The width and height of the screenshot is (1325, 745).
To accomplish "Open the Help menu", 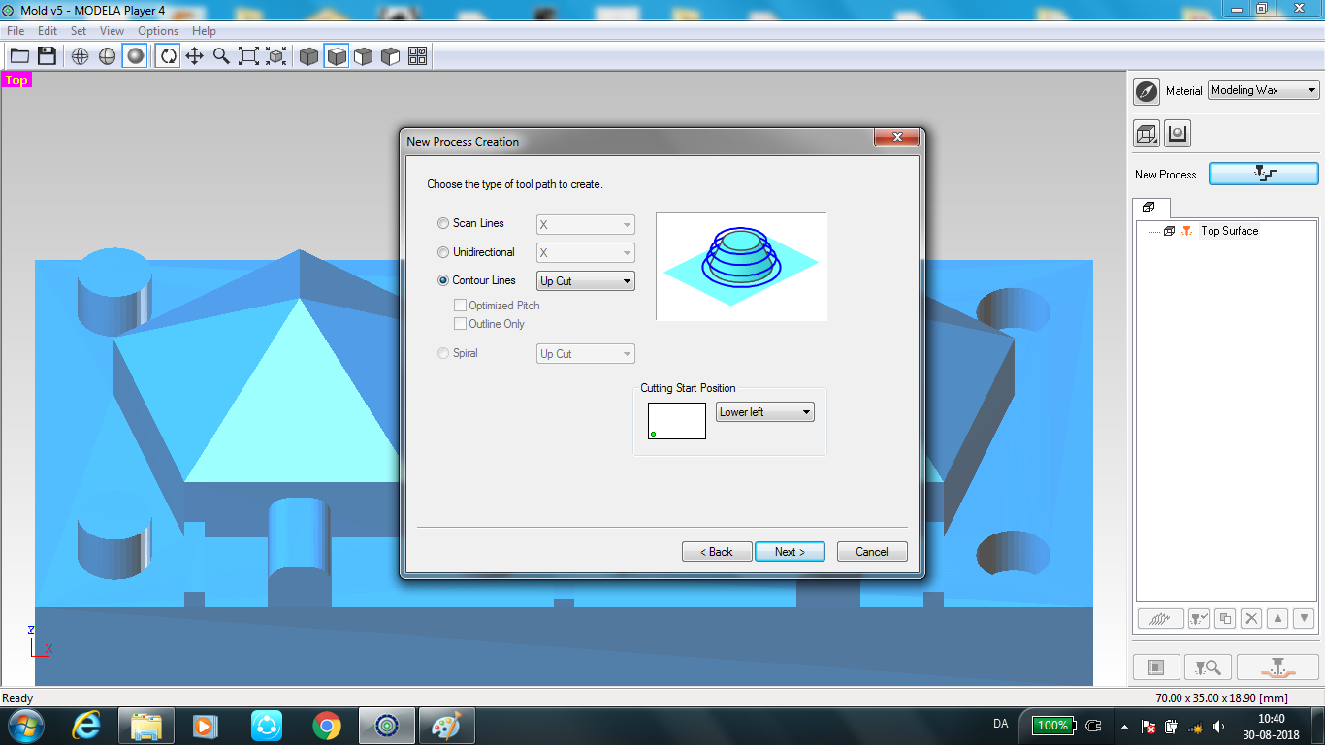I will click(204, 31).
